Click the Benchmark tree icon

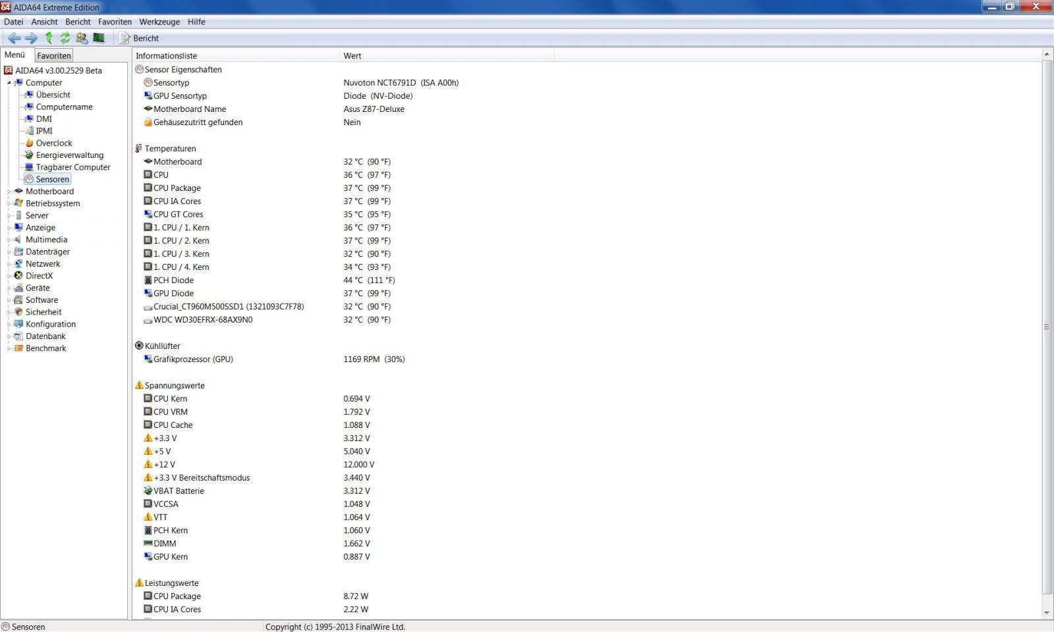18,348
